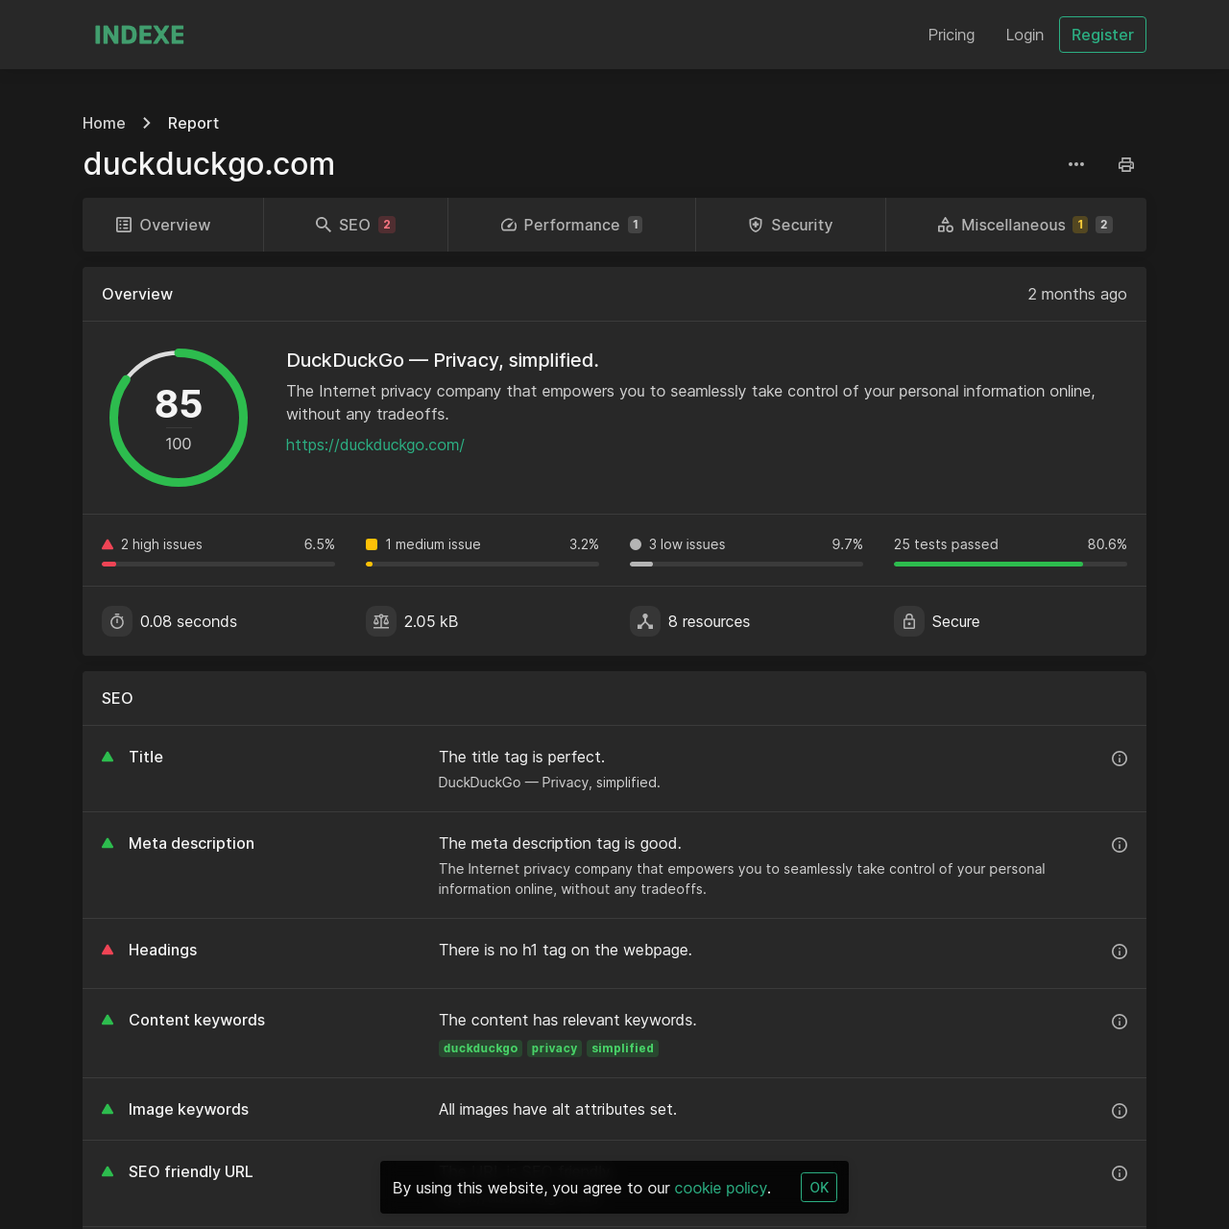Click the red triangle next to 2 high issues
Image resolution: width=1229 pixels, height=1229 pixels.
coord(108,544)
